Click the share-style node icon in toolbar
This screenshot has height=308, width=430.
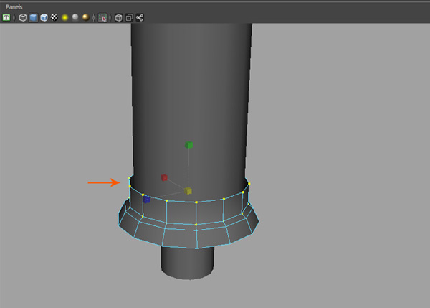[139, 17]
